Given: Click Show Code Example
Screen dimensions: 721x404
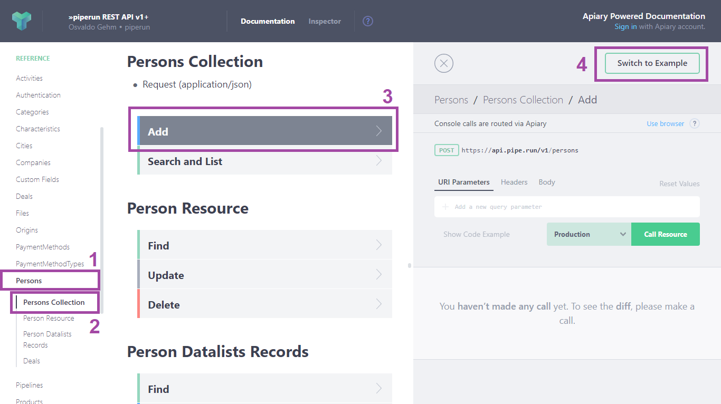Looking at the screenshot, I should [x=477, y=234].
